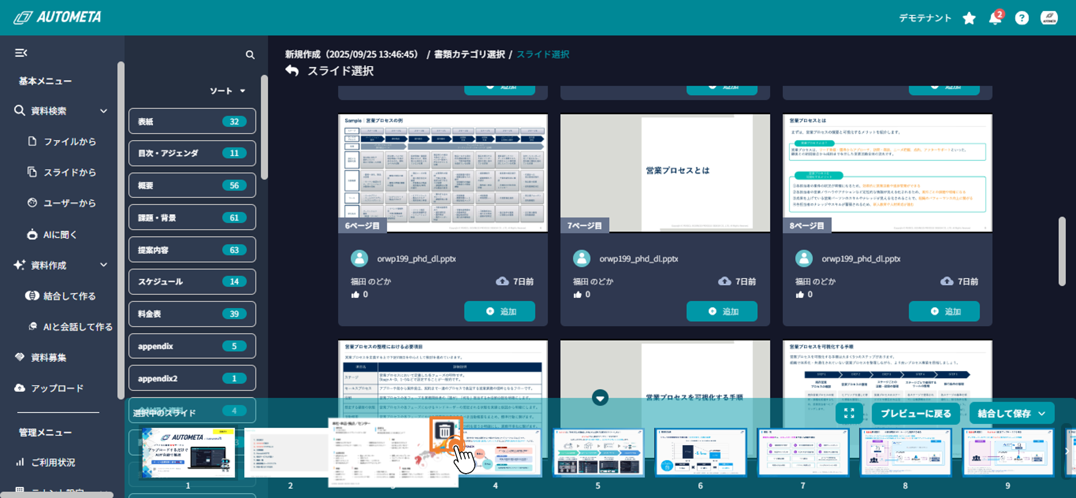Collapse the sidebar with hamburger icon
The width and height of the screenshot is (1076, 498).
pos(21,53)
